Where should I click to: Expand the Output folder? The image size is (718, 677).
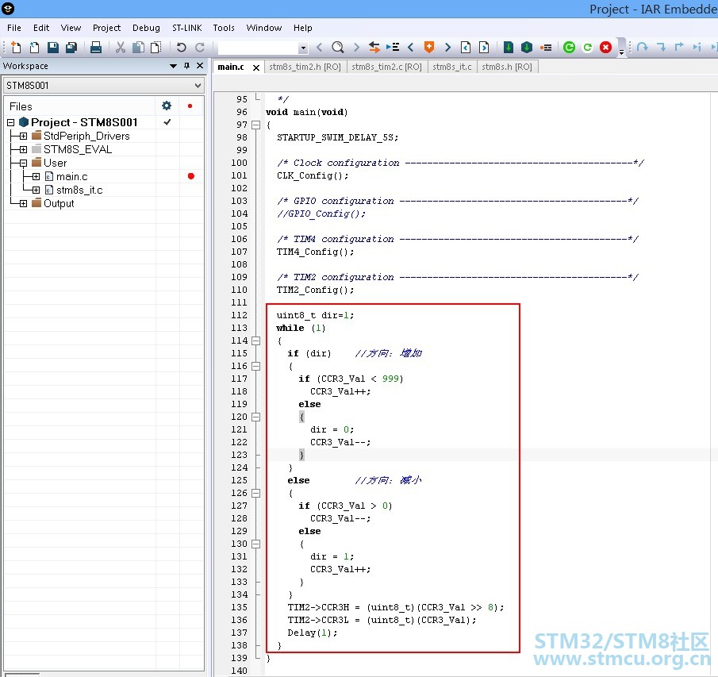23,203
